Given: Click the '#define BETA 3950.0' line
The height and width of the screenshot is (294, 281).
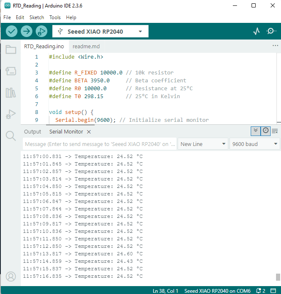Looking at the screenshot, I should pos(79,80).
